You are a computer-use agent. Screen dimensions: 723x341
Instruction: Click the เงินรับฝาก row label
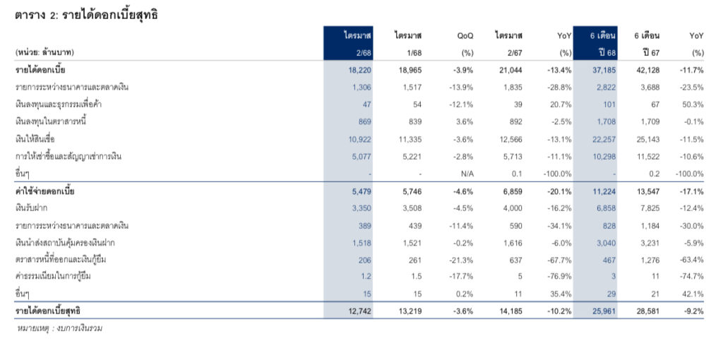point(33,208)
